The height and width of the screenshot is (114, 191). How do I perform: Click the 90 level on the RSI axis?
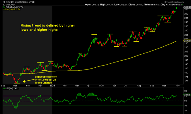(x=185, y=91)
